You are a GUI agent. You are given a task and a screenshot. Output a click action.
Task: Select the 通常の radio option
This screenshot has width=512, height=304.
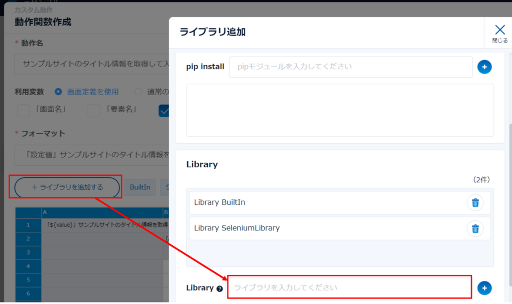point(138,92)
